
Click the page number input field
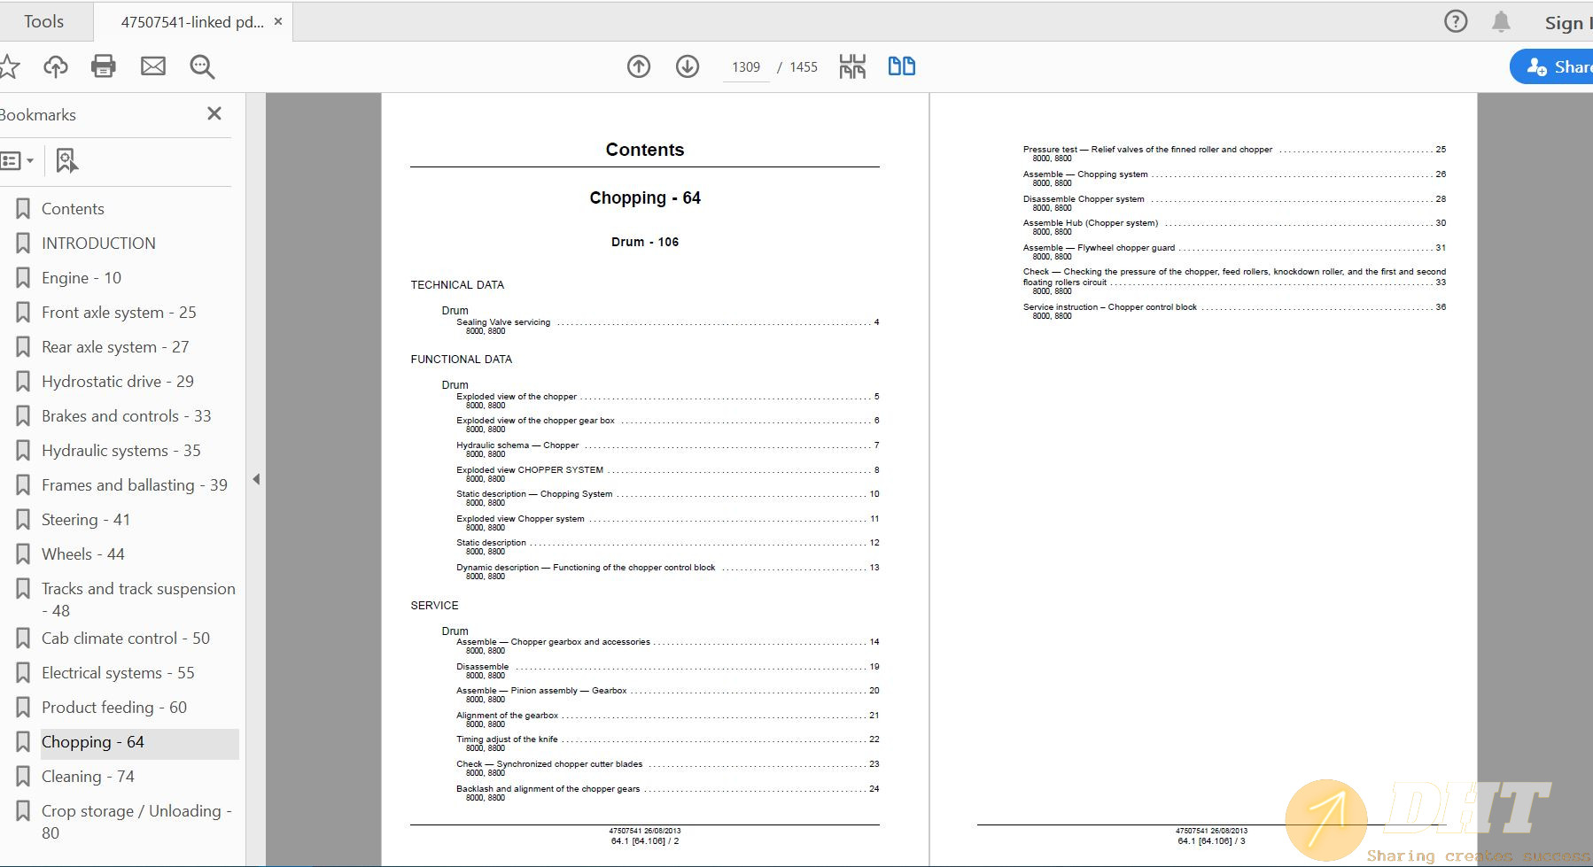746,67
